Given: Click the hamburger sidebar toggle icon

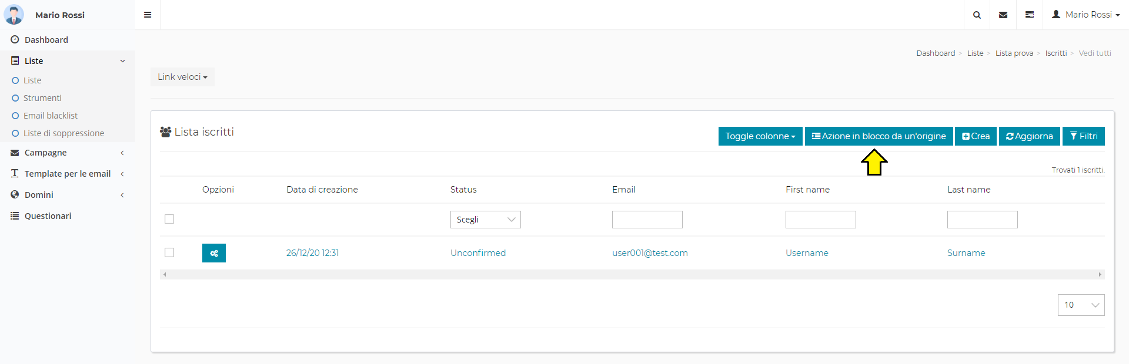Looking at the screenshot, I should coord(148,15).
